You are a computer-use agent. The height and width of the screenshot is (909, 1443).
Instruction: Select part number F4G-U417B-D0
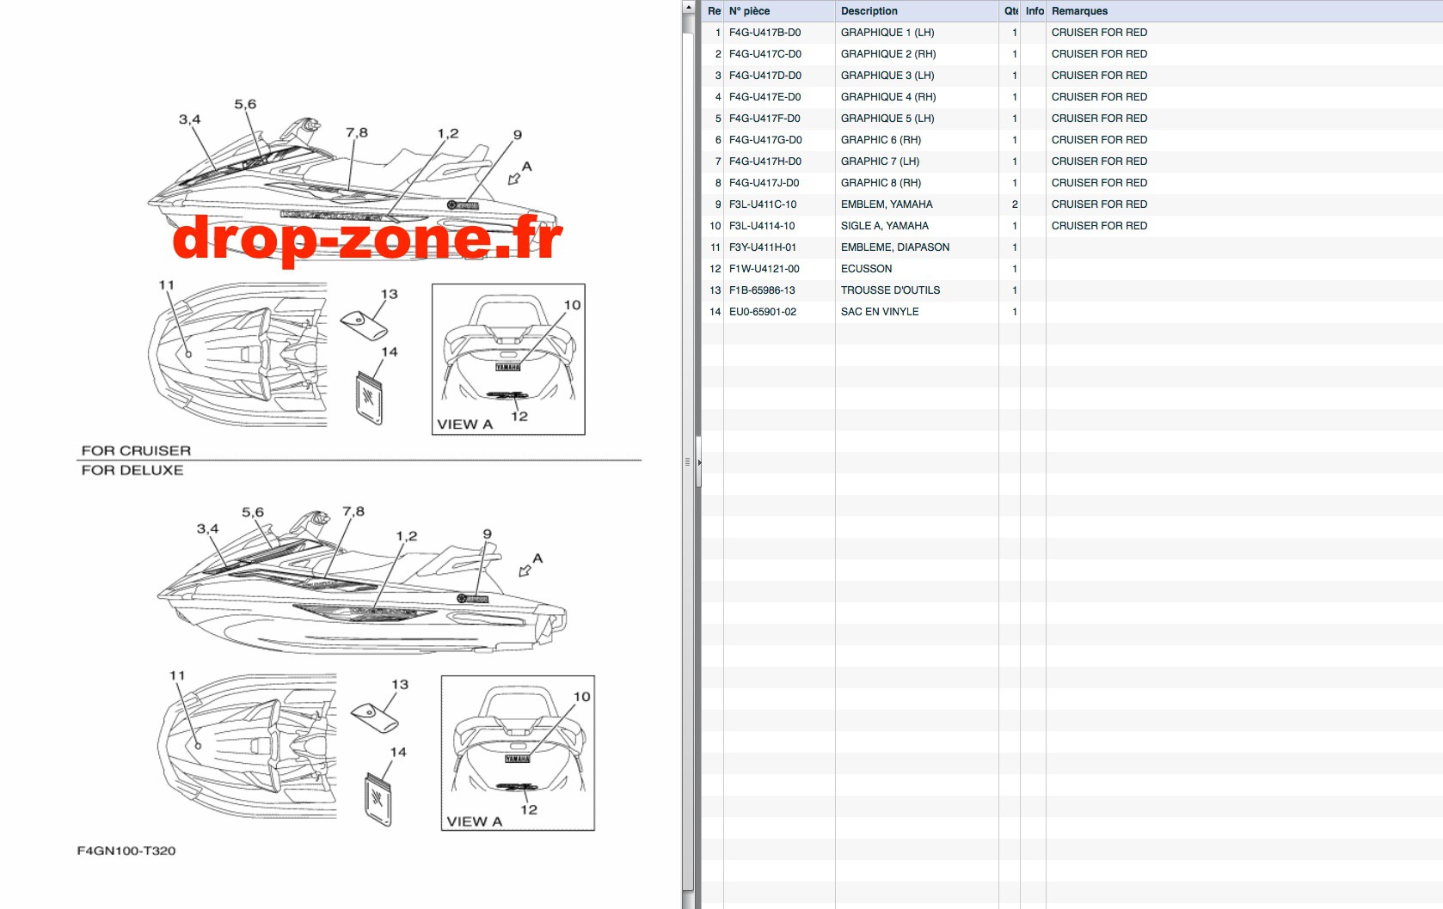[764, 33]
